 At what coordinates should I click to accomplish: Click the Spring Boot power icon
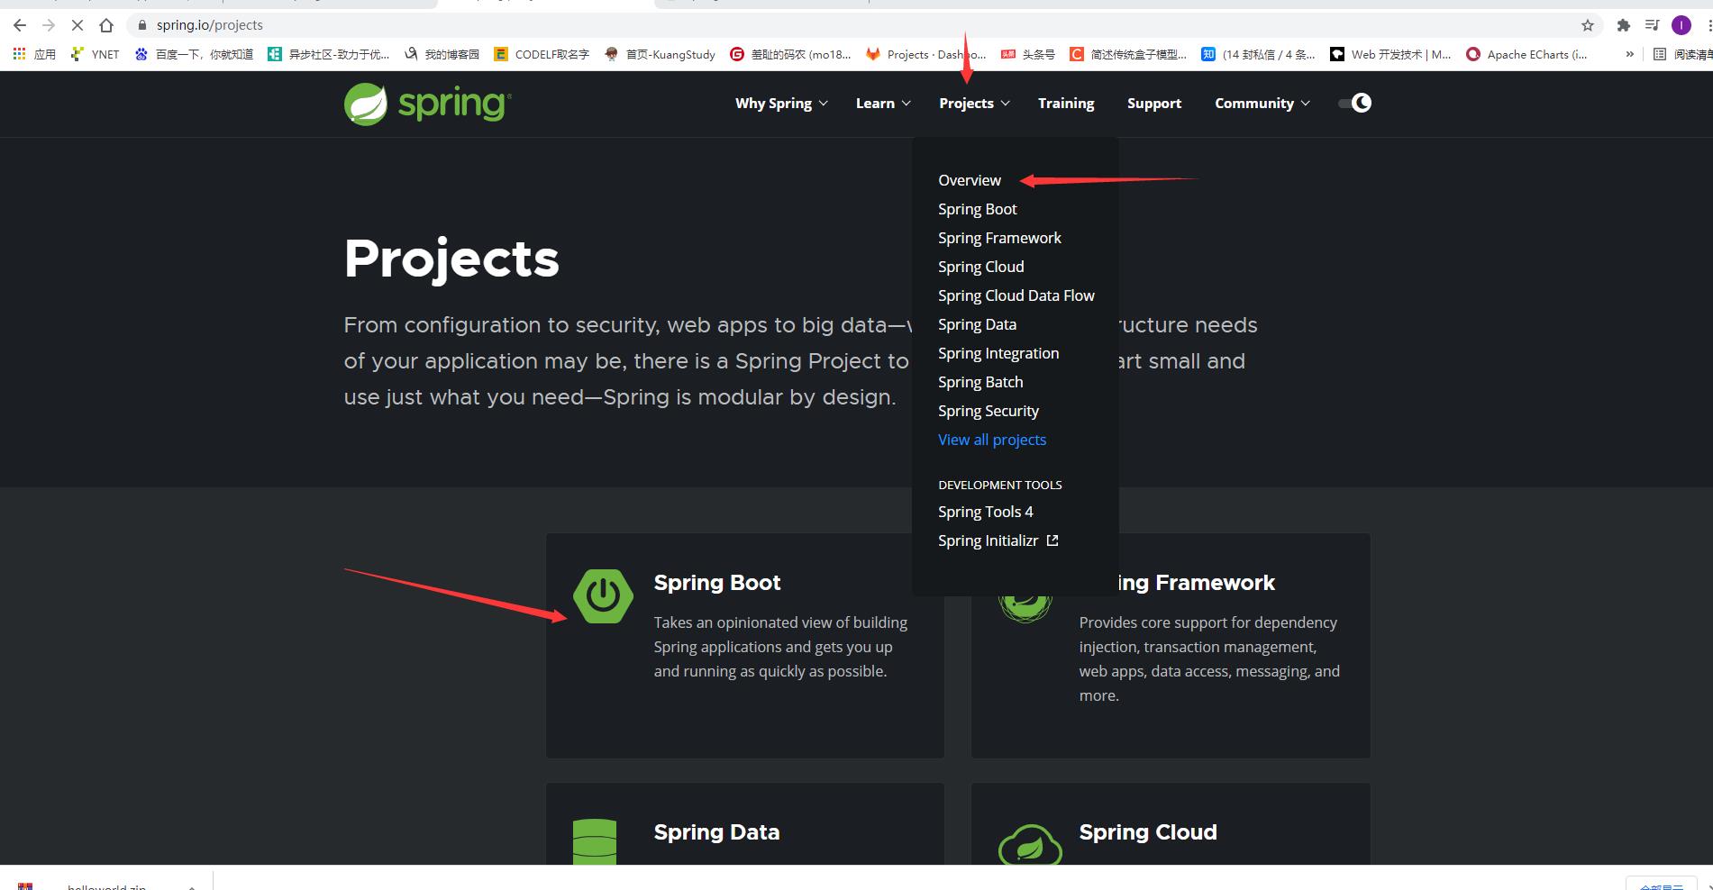click(x=603, y=595)
